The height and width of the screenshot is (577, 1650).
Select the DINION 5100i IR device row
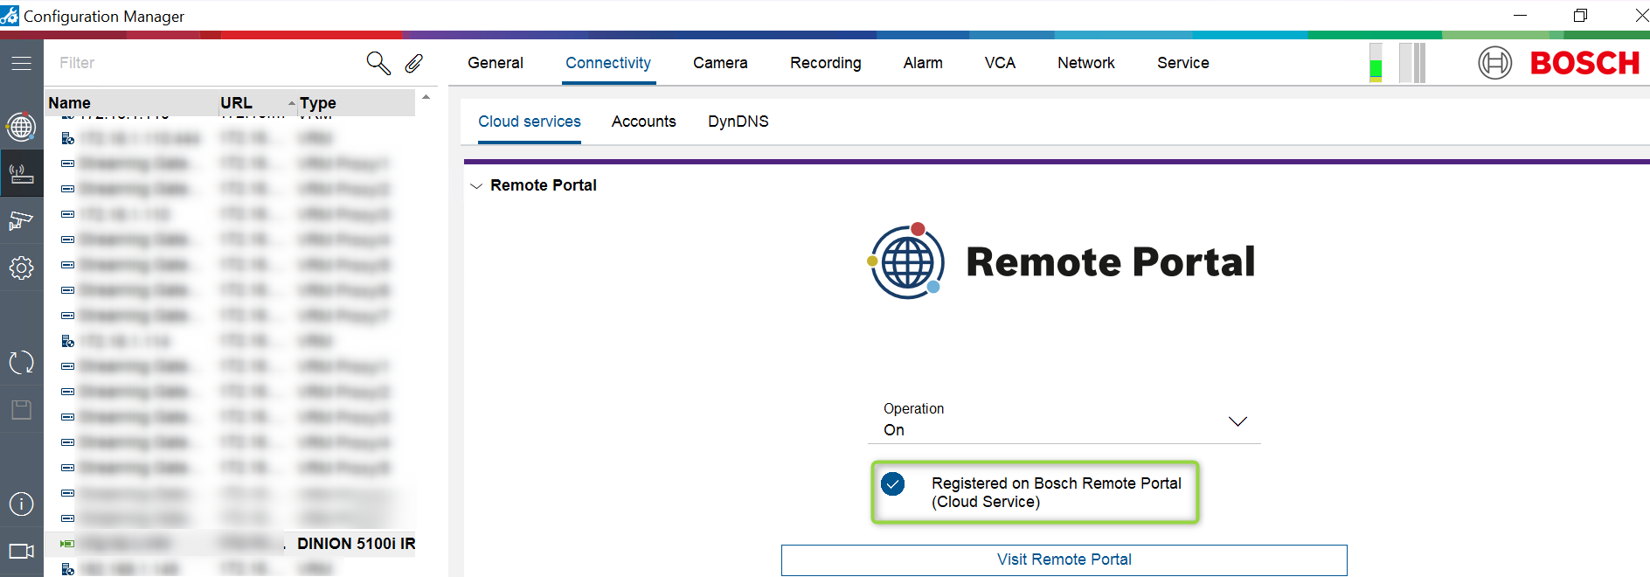click(x=230, y=544)
